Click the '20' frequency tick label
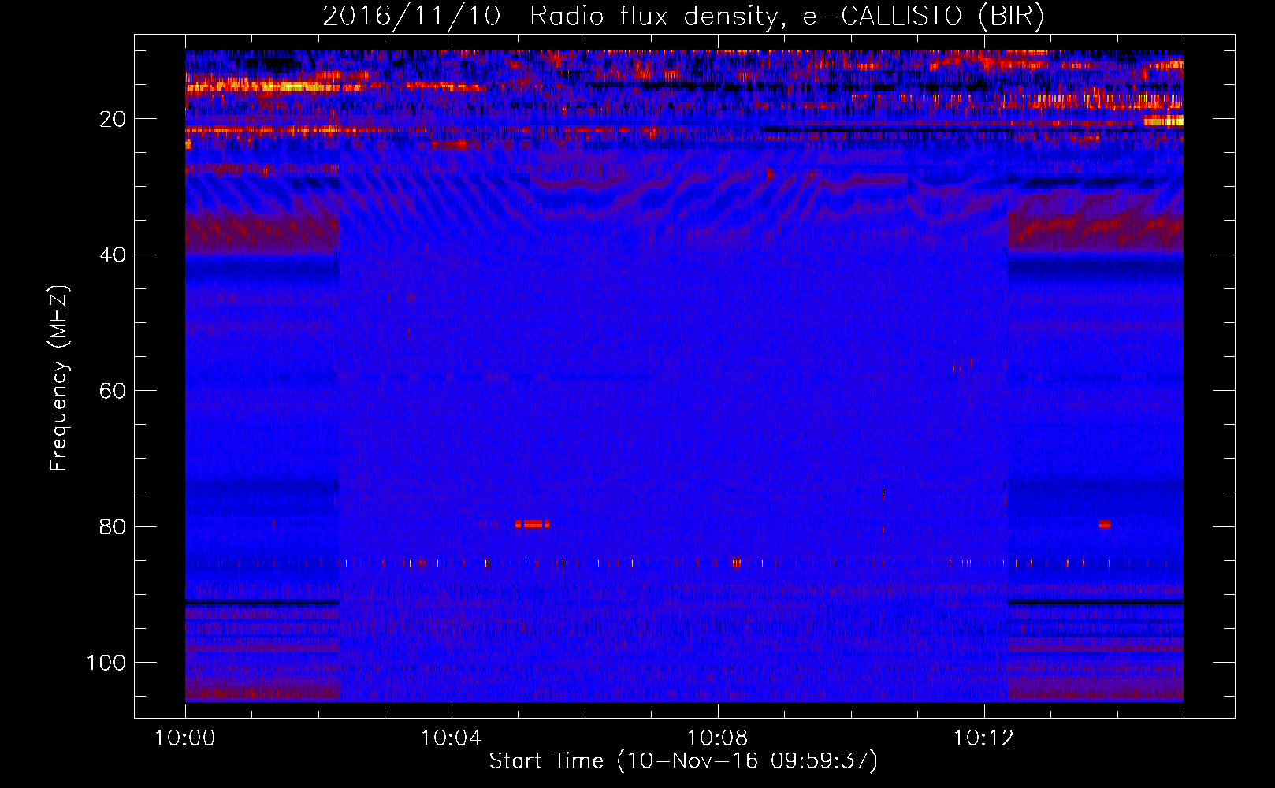The width and height of the screenshot is (1275, 788). tap(113, 119)
